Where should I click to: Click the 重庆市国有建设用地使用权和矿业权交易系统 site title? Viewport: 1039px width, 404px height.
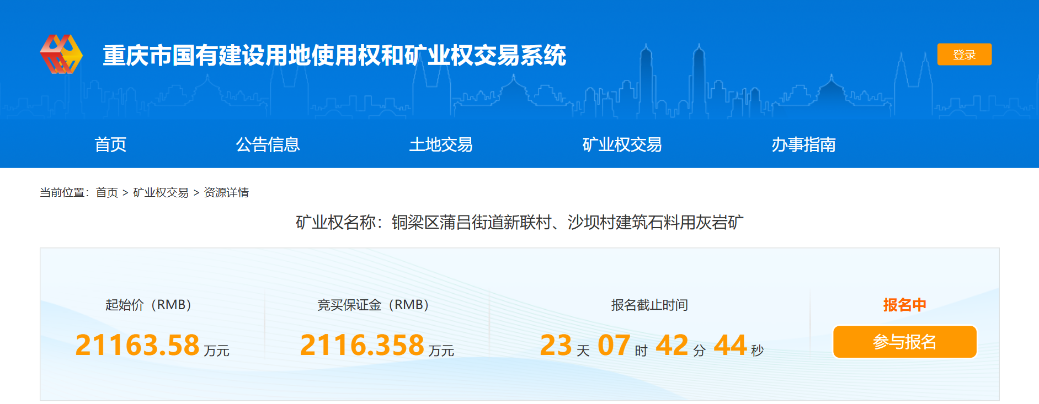pyautogui.click(x=334, y=56)
